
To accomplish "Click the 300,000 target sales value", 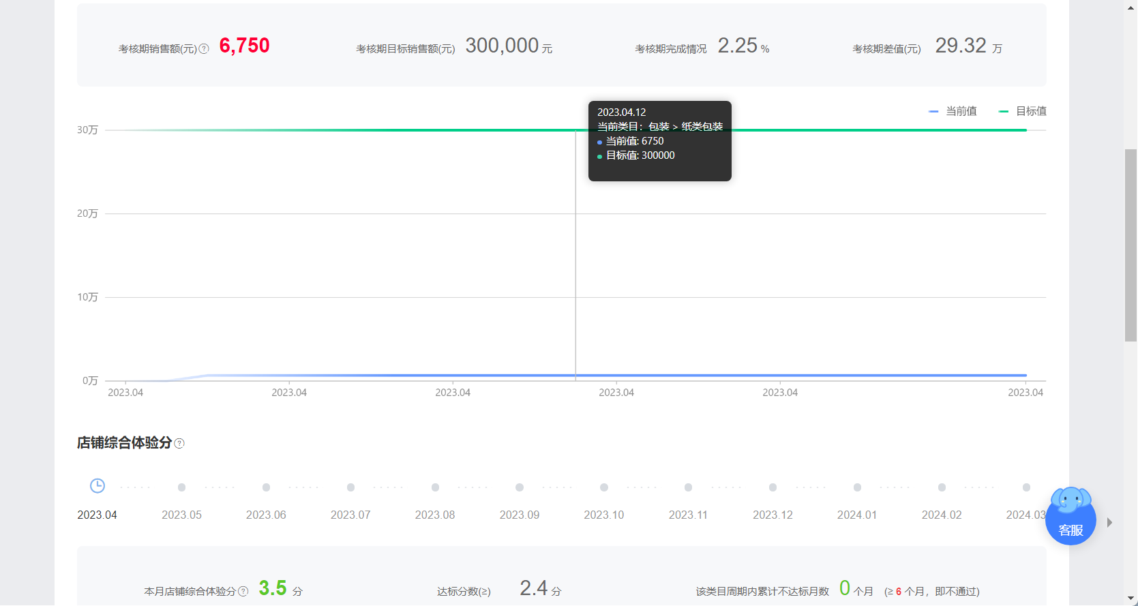I will coord(509,46).
